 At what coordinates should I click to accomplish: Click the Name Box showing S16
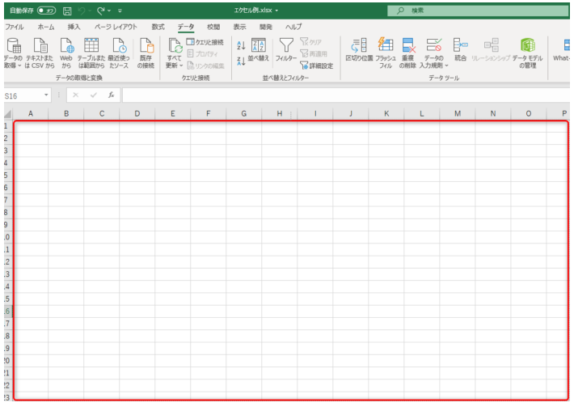(x=24, y=95)
